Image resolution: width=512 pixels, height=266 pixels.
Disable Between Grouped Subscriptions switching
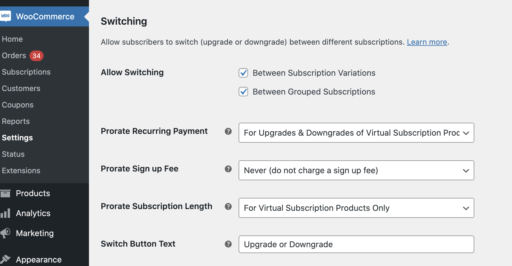click(243, 92)
